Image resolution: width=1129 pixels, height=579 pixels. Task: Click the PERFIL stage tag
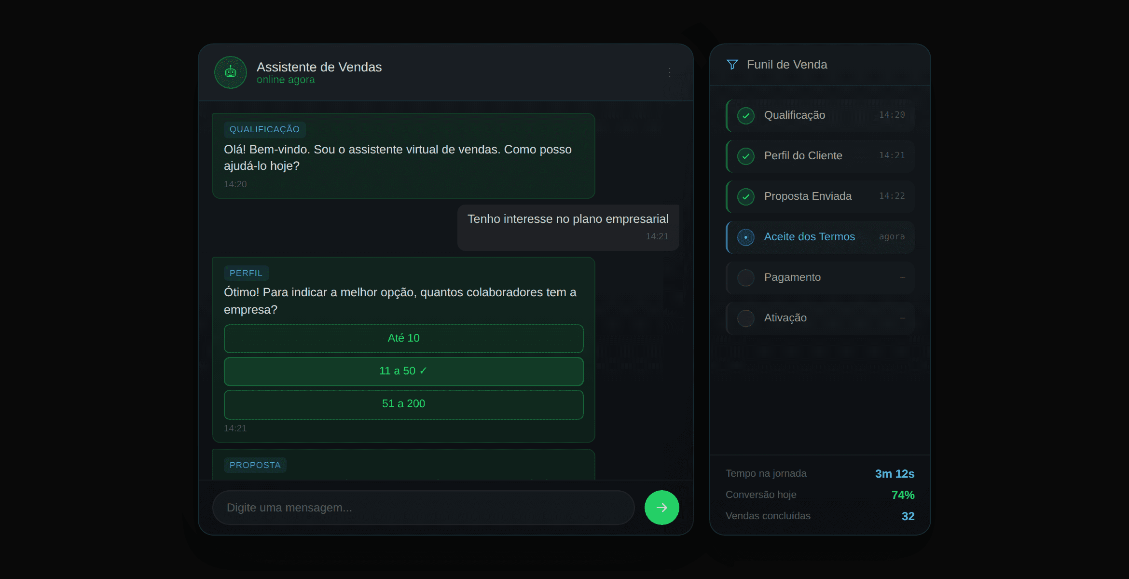246,273
